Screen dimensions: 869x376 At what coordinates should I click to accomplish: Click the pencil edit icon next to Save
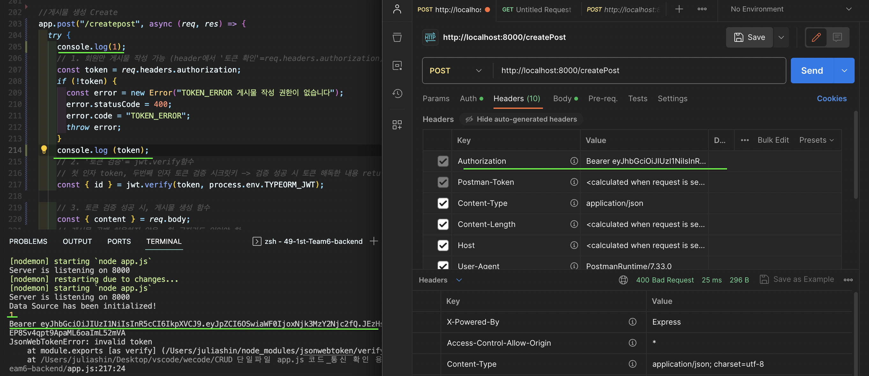816,37
